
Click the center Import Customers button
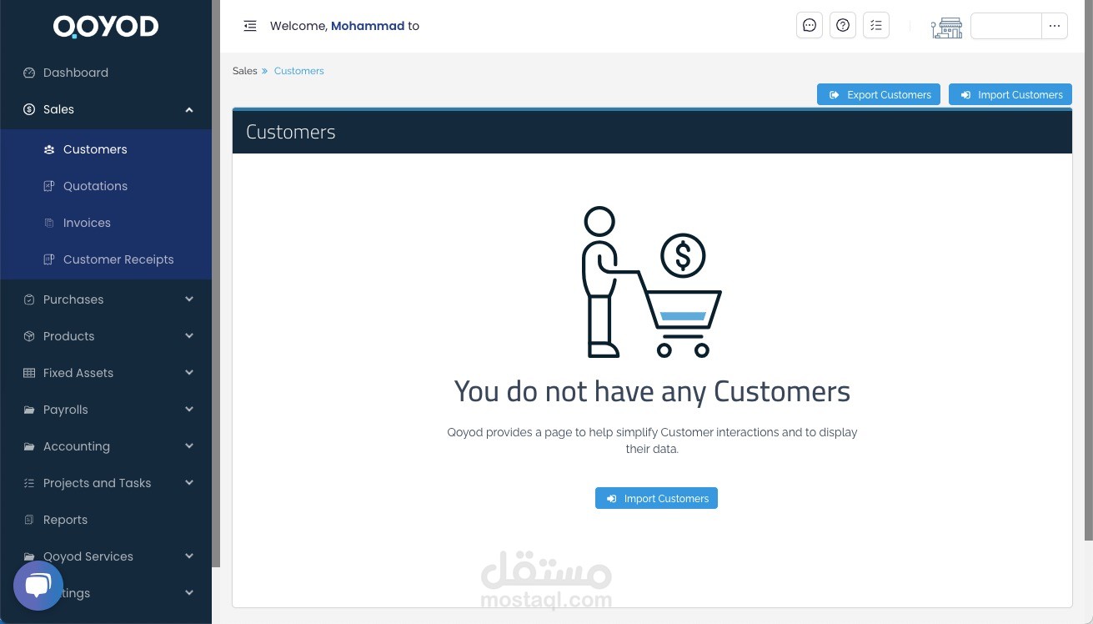pos(656,498)
